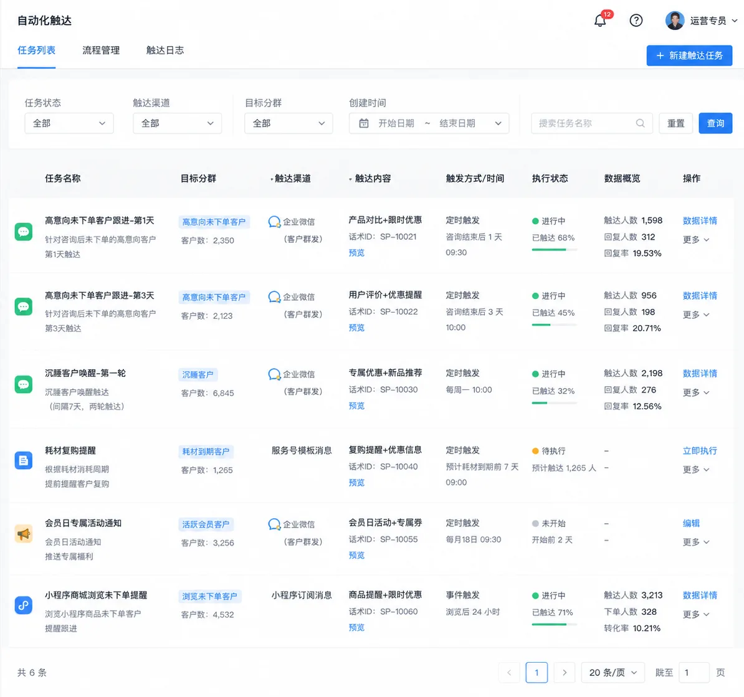The width and height of the screenshot is (744, 697).
Task: Click megaphone icon of 会员日专属活动通知
Action: [x=24, y=534]
